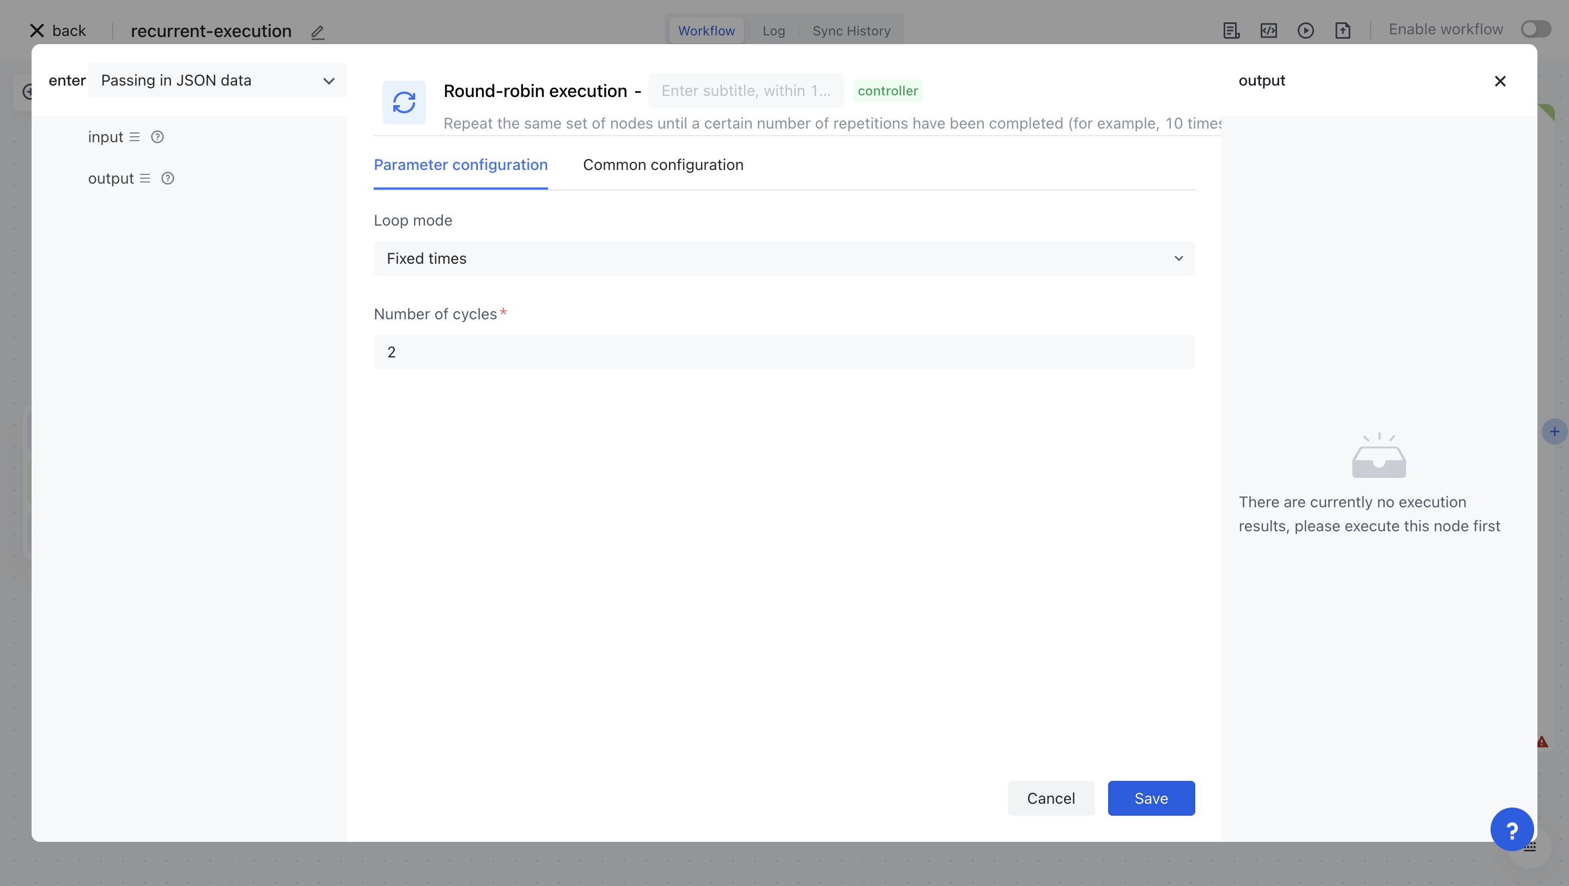1569x886 pixels.
Task: Click the Number of cycles input field
Action: (784, 352)
